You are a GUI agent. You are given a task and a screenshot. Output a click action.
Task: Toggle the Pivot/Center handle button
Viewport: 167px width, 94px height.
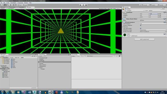[x=19, y=5]
